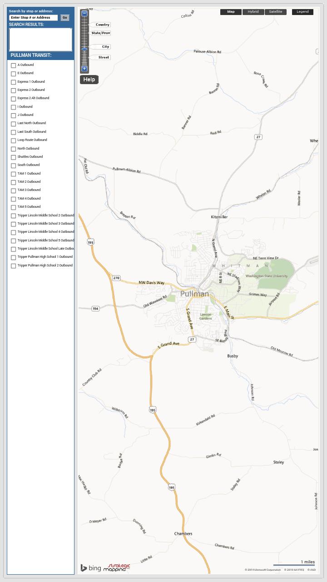327x582 pixels.
Task: Select Tripper Pullman High School 2 Outbound
Action: tap(14, 266)
